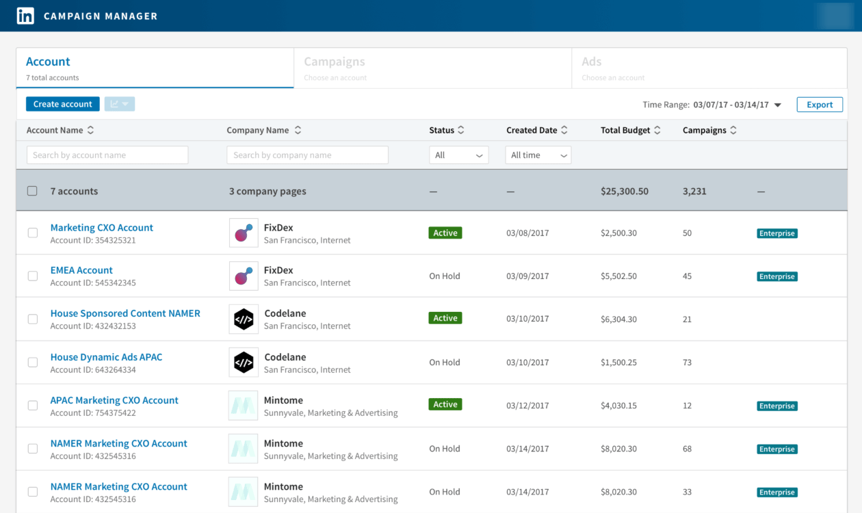The image size is (862, 513).
Task: Switch to the Campaigns tab
Action: pyautogui.click(x=432, y=68)
